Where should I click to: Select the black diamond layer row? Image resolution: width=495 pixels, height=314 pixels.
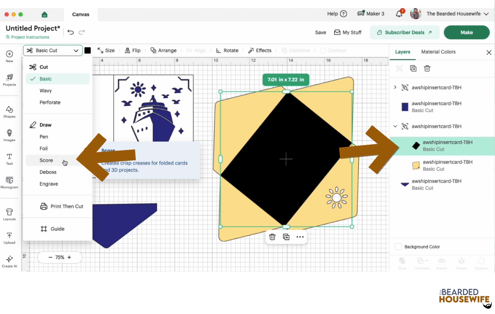point(442,146)
